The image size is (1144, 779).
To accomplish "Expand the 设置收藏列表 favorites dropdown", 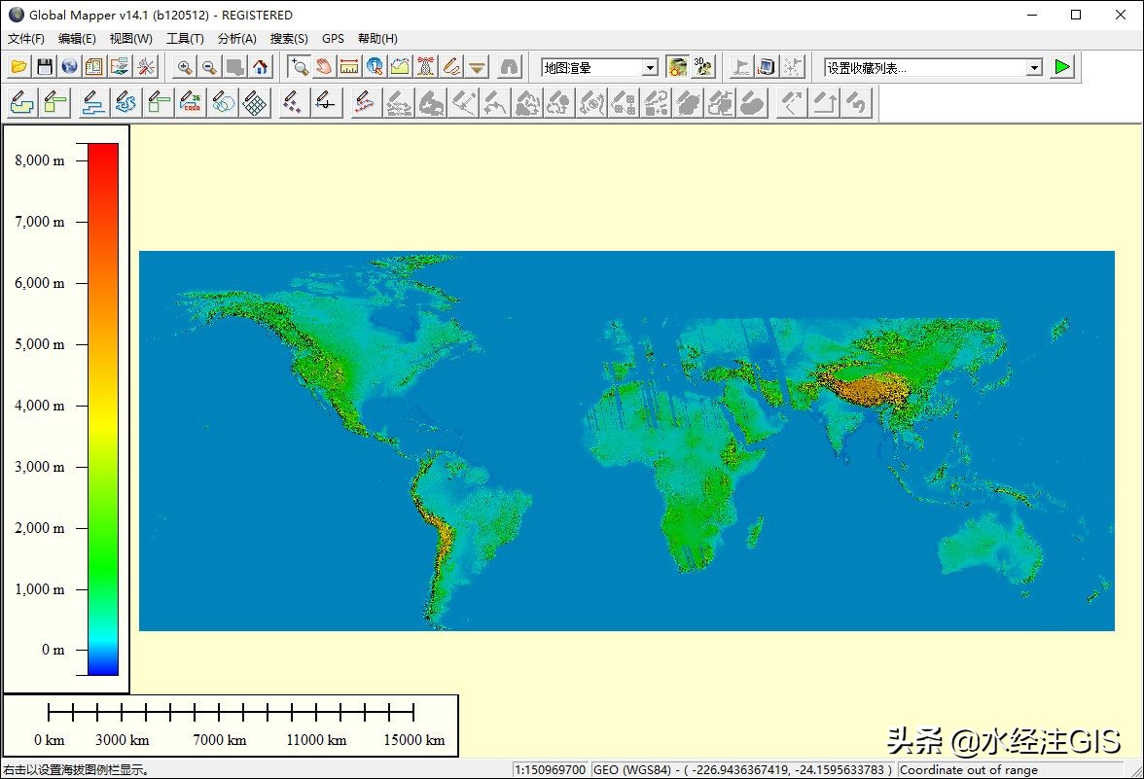I will 1034,68.
